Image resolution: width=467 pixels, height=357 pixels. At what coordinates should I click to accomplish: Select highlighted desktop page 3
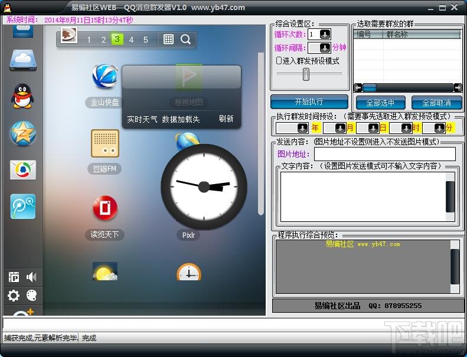(x=117, y=40)
